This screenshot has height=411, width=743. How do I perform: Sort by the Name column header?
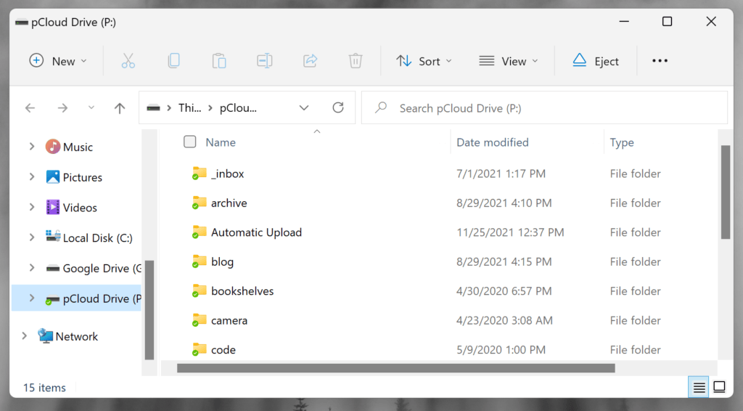point(221,142)
